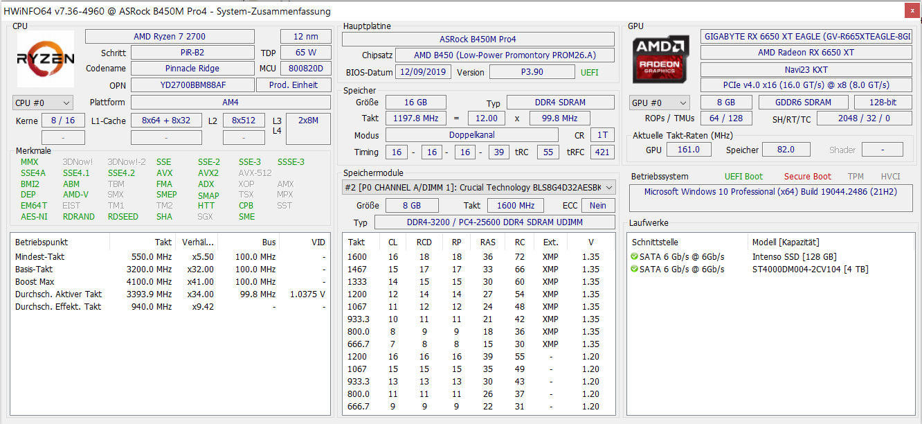Click the ST4000DM004-2CV104 [4 TB] entry
The width and height of the screenshot is (922, 424).
click(810, 270)
